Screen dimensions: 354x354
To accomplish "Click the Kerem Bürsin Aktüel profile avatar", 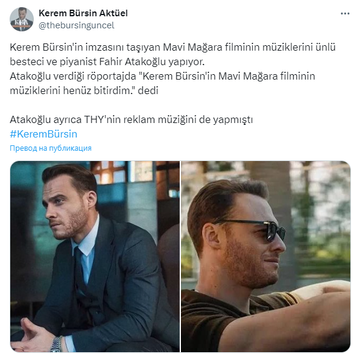I will click(x=22, y=19).
